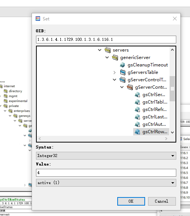
Task: Select the gsCleanupTimeout tree item
Action: tap(148, 65)
